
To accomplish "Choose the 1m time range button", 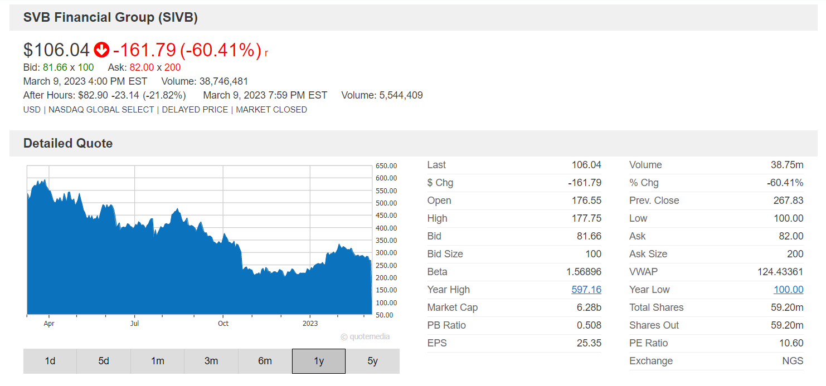I will (158, 361).
